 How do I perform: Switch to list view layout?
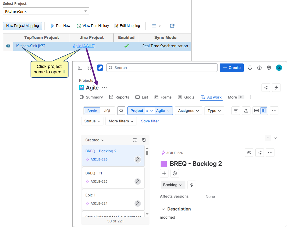click(x=256, y=111)
